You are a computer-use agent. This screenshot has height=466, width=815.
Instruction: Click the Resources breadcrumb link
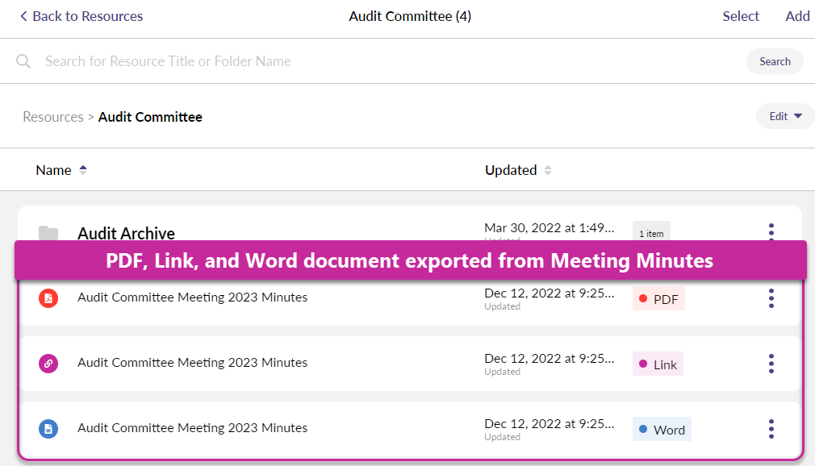click(x=53, y=117)
